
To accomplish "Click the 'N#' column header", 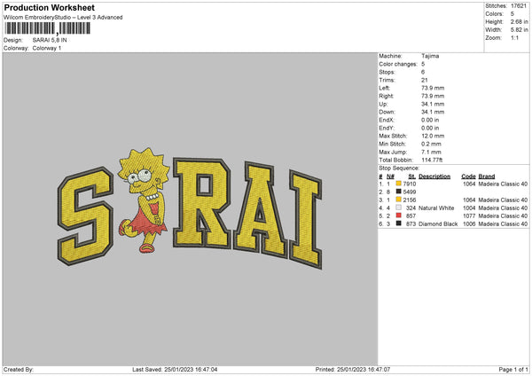I will (x=390, y=176).
